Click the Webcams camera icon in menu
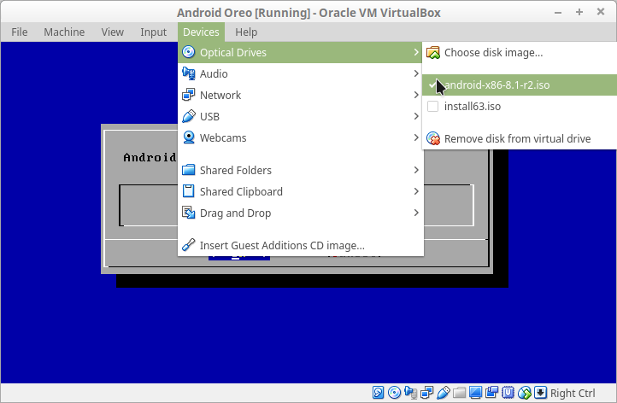The width and height of the screenshot is (617, 403). point(189,137)
